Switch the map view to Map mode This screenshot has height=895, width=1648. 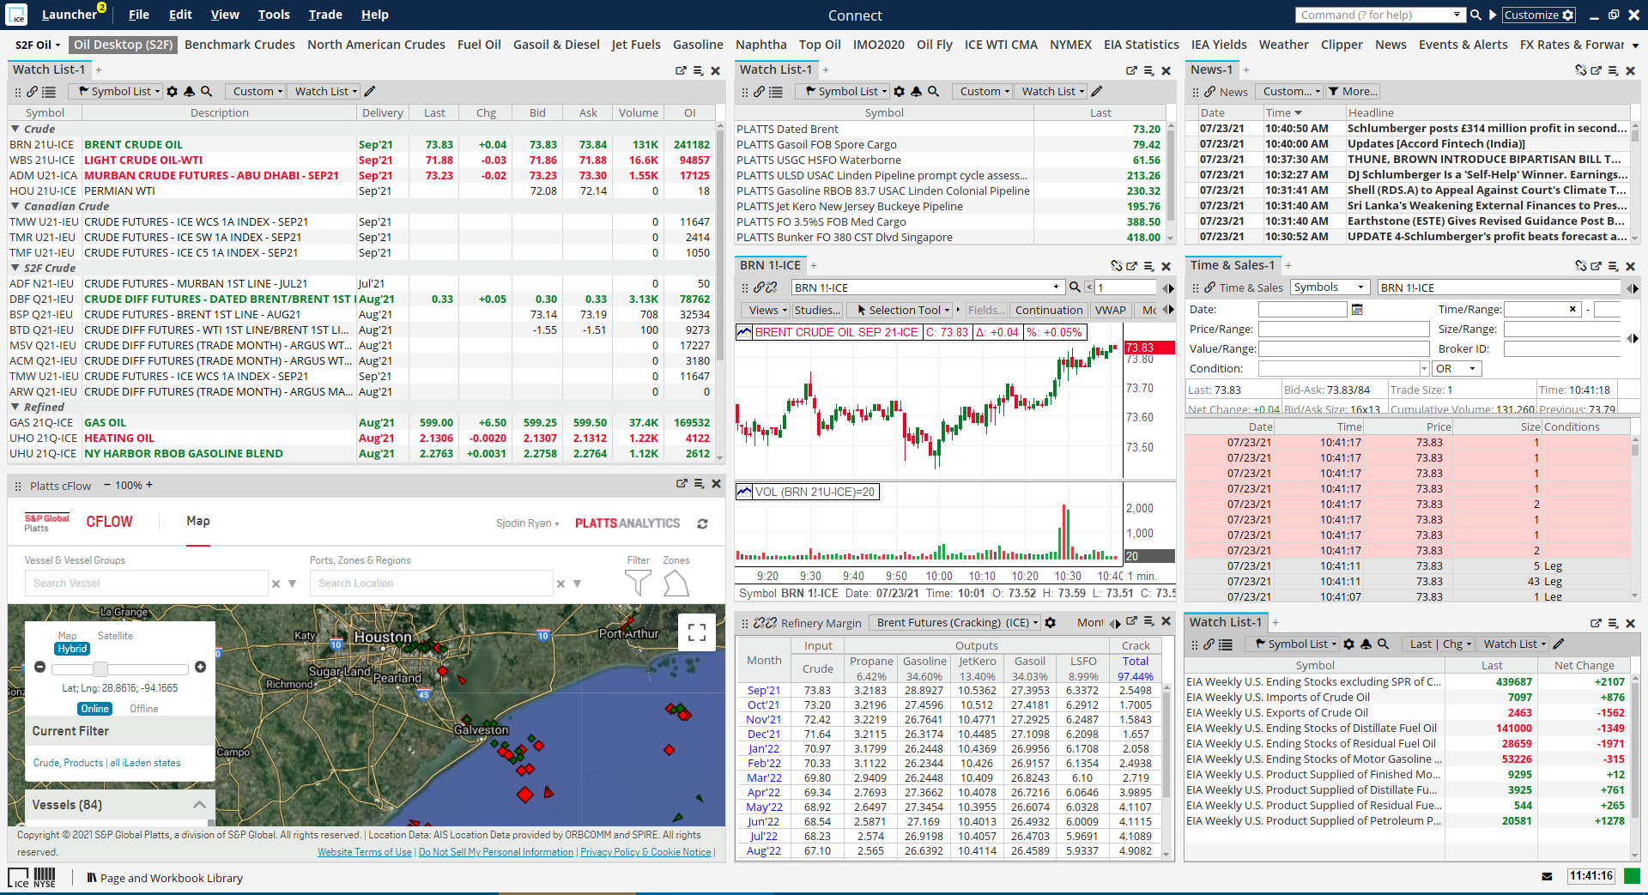click(x=67, y=636)
